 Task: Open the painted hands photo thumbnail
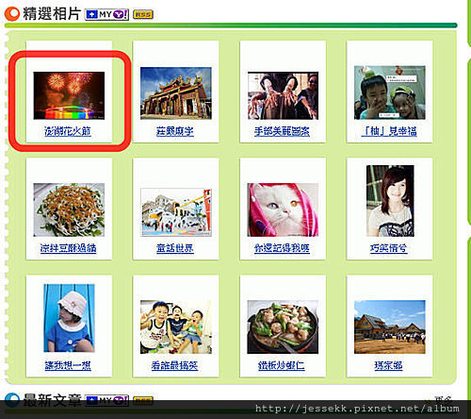[x=283, y=95]
